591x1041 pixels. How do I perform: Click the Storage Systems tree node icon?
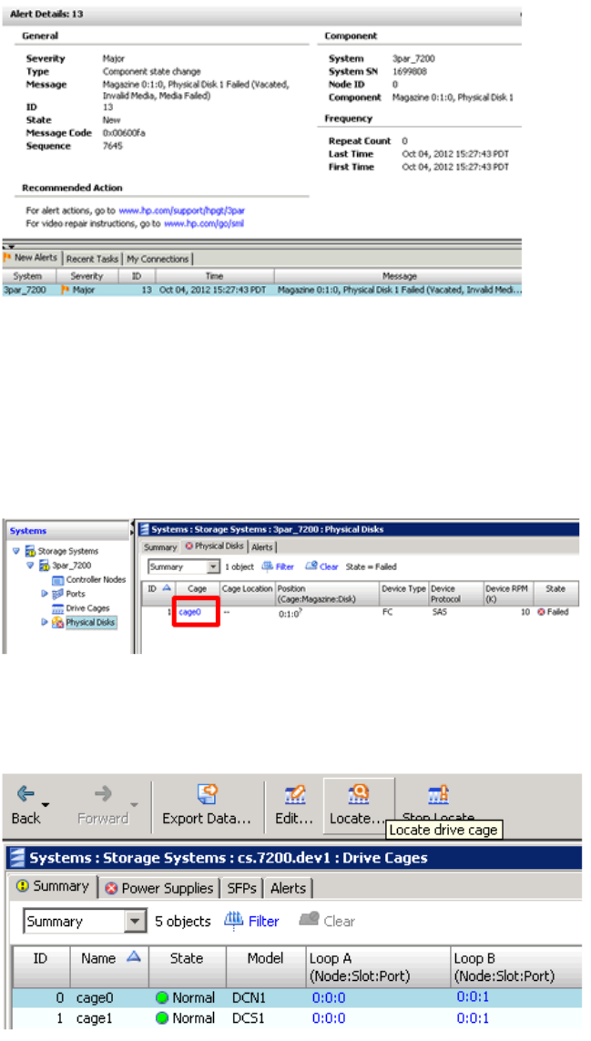pyautogui.click(x=30, y=551)
